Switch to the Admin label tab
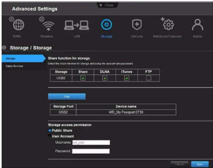 pyautogui.click(x=198, y=36)
